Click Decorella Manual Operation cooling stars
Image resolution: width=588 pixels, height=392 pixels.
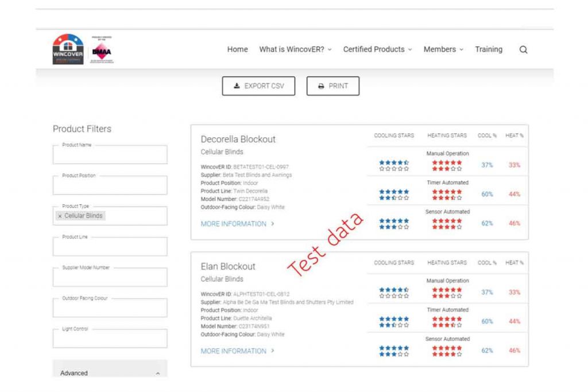[394, 166]
